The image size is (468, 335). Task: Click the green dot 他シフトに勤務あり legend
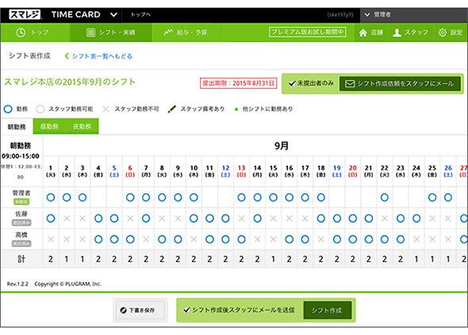click(236, 109)
